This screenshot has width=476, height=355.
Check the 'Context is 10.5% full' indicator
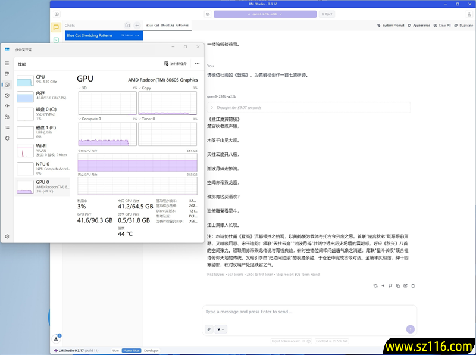[x=331, y=341]
